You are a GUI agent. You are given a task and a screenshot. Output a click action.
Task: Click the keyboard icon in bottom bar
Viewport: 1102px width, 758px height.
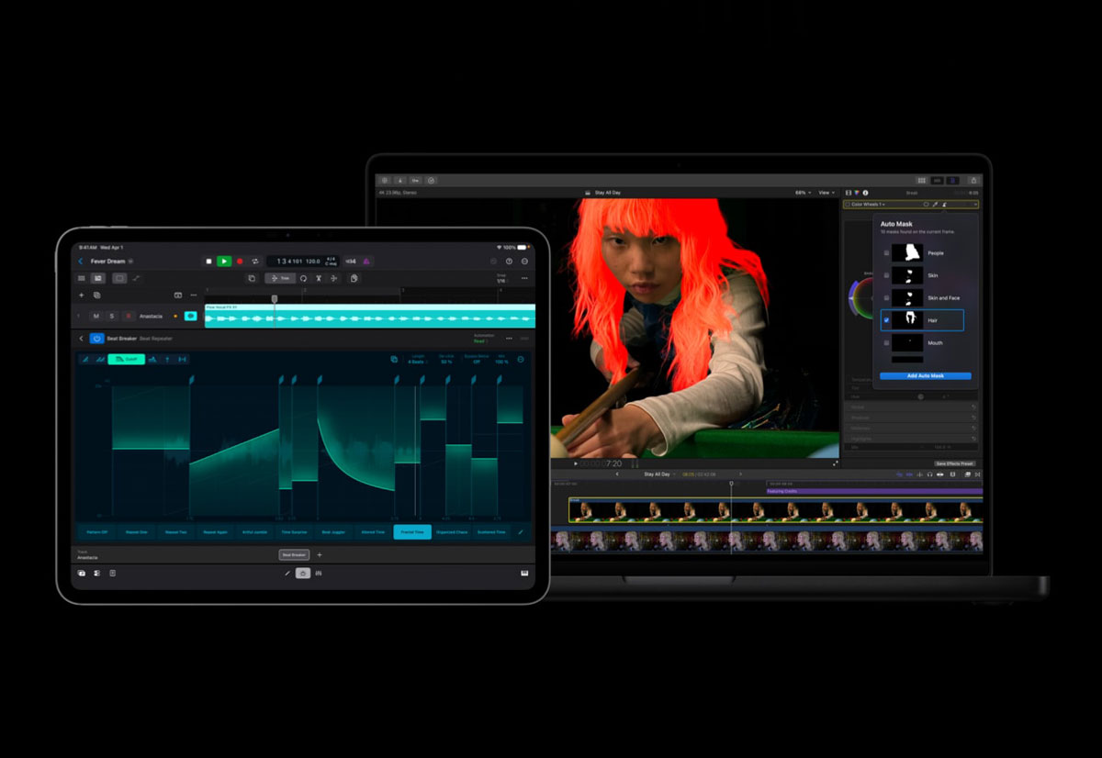(x=524, y=573)
